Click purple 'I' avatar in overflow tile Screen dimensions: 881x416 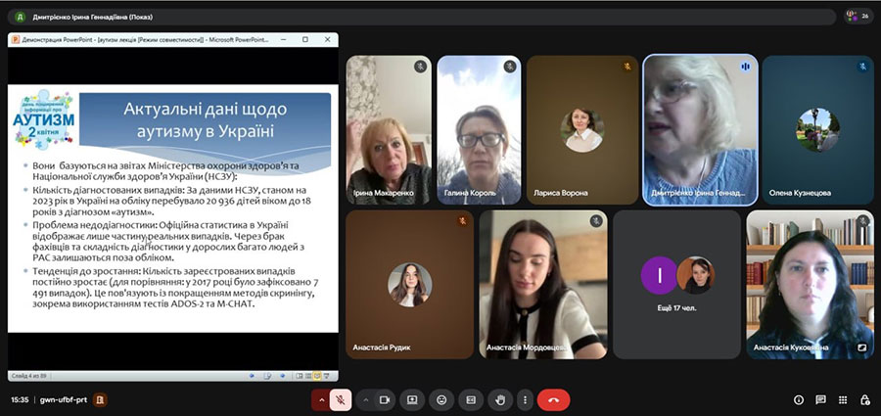coord(659,275)
